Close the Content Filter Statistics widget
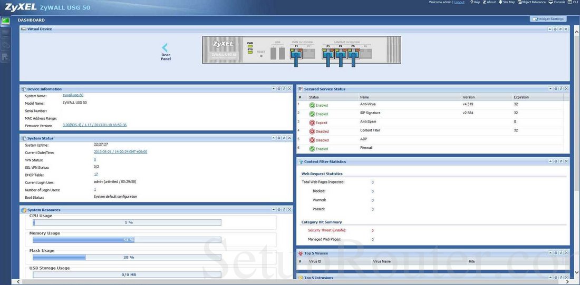Viewport: 580px width, 285px height. pos(566,161)
